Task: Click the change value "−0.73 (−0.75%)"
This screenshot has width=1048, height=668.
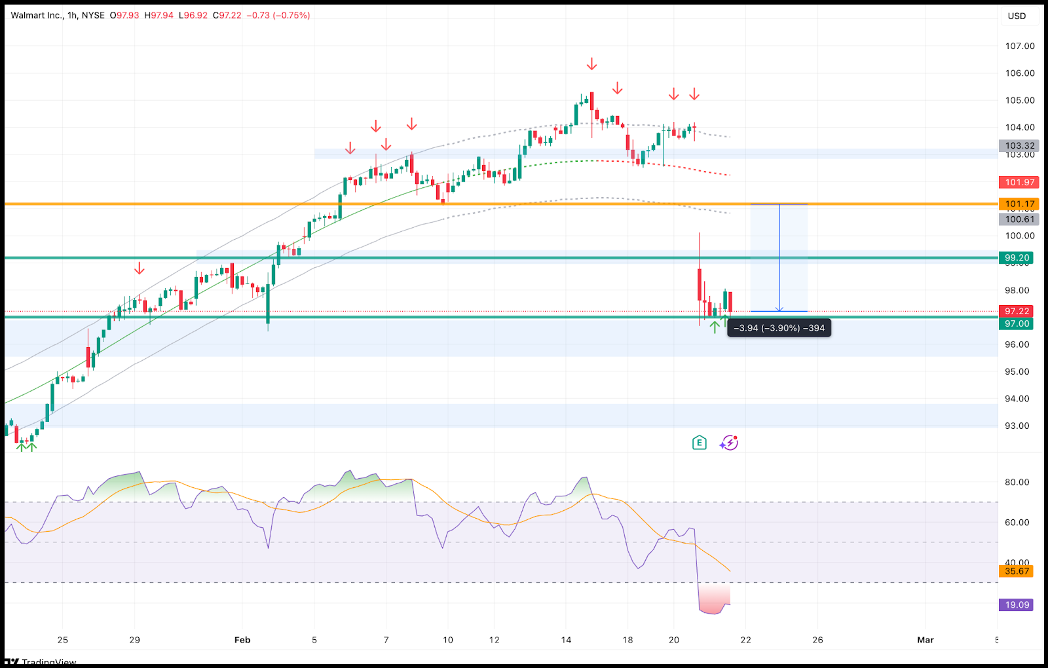Action: (278, 15)
